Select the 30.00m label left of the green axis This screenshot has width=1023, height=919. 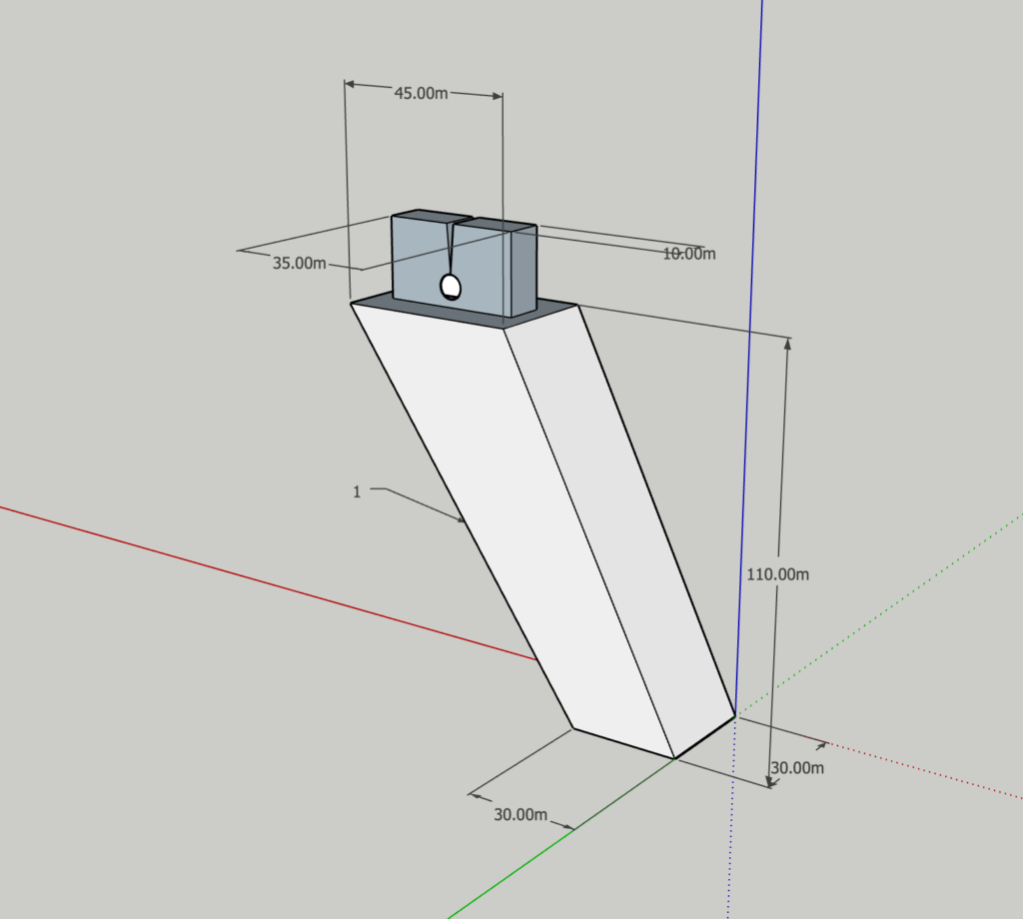pyautogui.click(x=519, y=814)
